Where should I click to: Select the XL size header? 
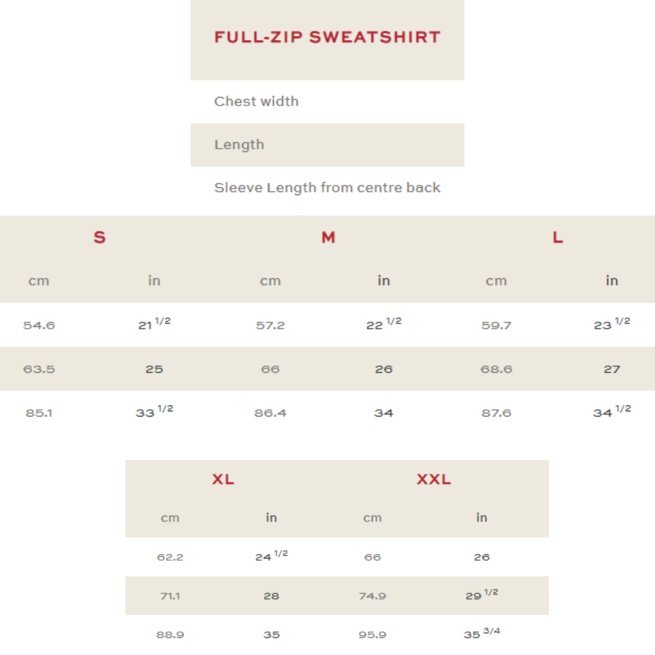click(223, 479)
